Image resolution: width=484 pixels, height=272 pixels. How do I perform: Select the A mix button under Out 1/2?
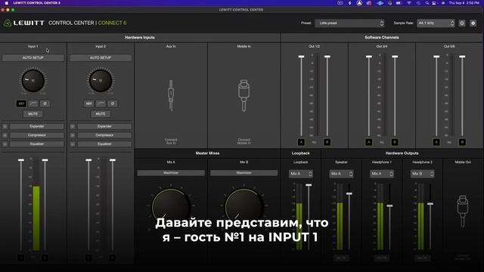[301, 142]
